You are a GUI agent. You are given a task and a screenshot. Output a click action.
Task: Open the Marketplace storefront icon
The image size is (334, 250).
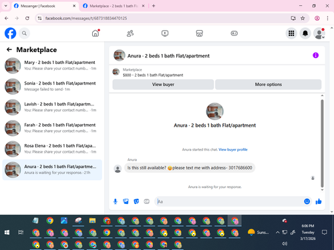pos(199,33)
